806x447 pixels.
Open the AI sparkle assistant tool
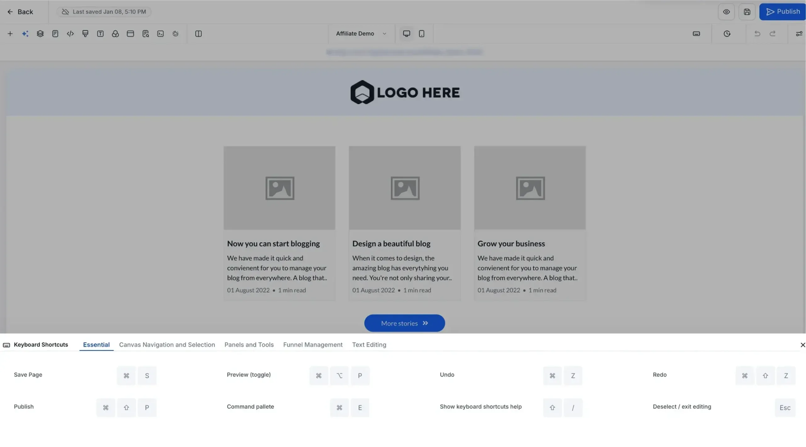click(x=25, y=34)
